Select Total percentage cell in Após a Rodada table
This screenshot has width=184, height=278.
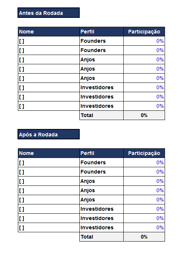click(x=144, y=237)
